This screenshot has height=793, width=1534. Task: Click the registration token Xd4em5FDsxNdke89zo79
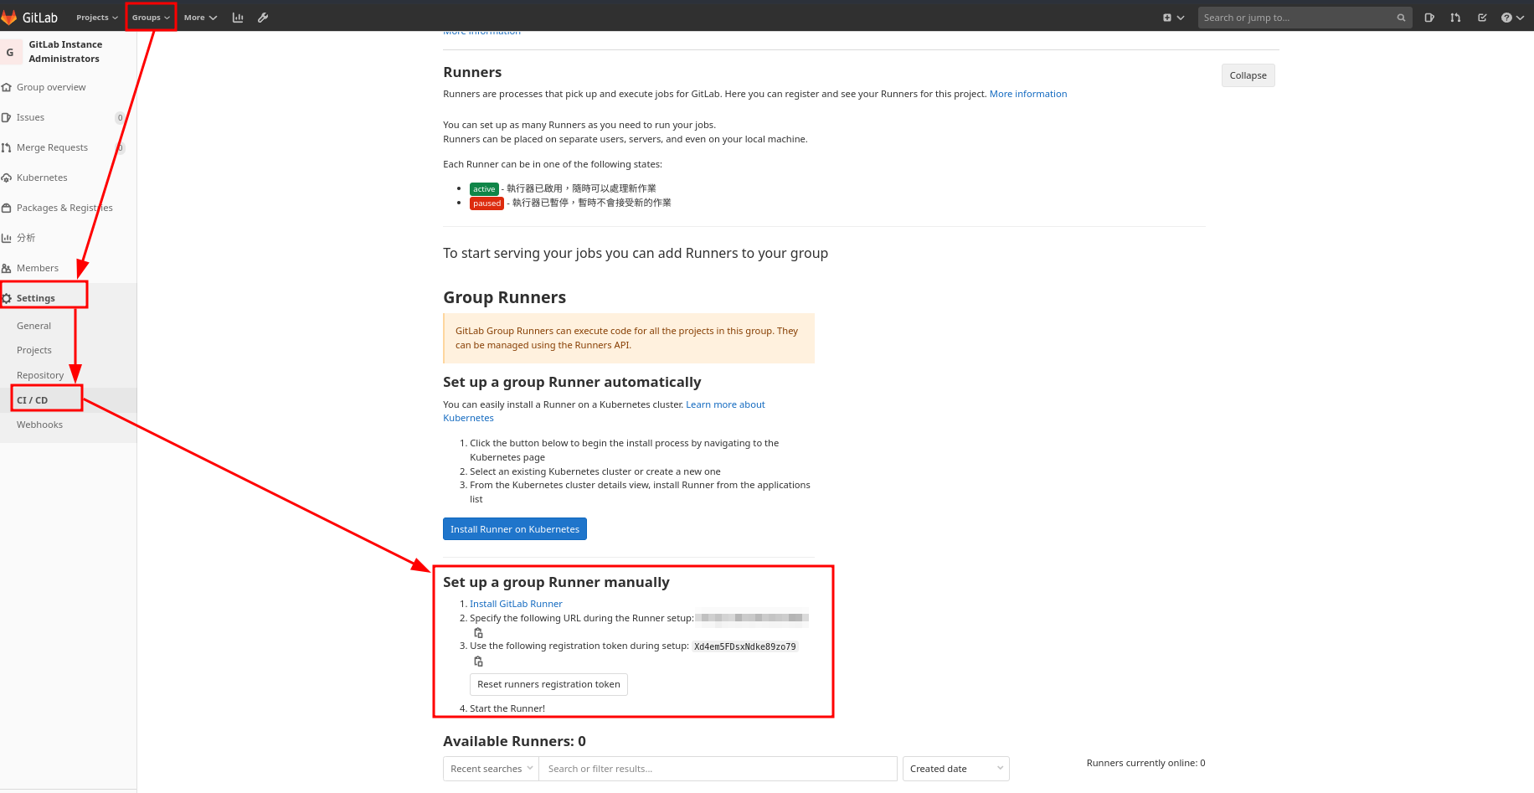pos(745,646)
